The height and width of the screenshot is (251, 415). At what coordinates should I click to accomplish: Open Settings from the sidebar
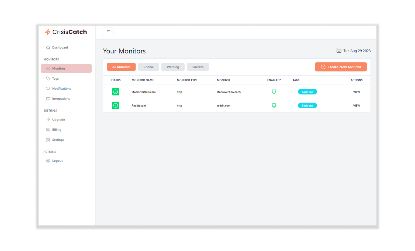click(x=58, y=140)
